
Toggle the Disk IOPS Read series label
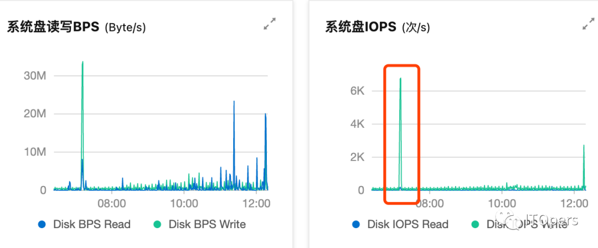[x=408, y=225]
